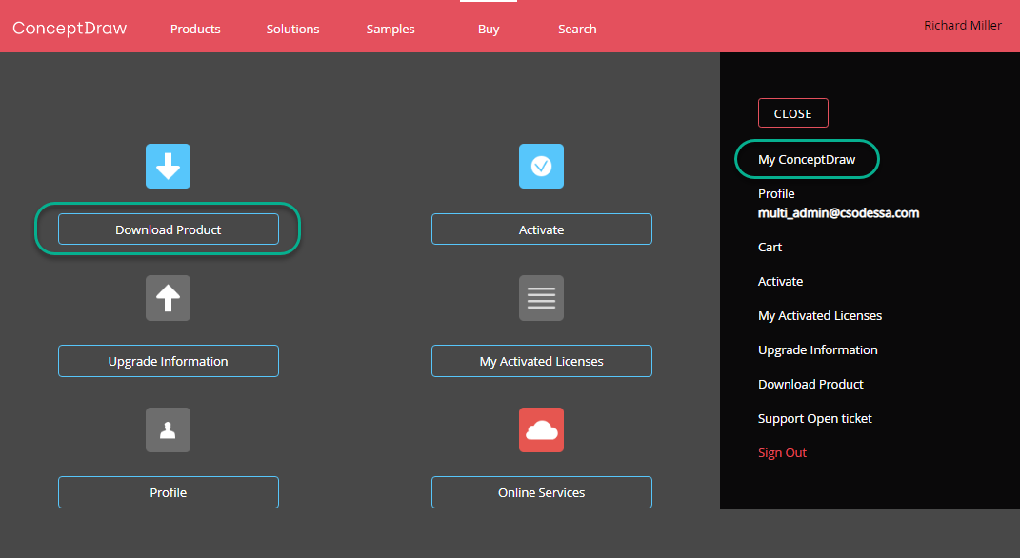Click the gray list icon above My Activated Licenses
The image size is (1020, 558).
coord(541,298)
